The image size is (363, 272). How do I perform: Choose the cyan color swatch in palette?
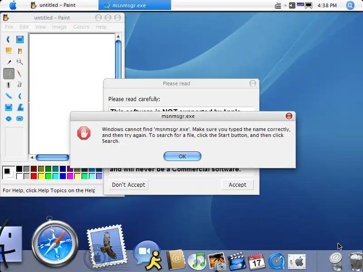pos(55,176)
